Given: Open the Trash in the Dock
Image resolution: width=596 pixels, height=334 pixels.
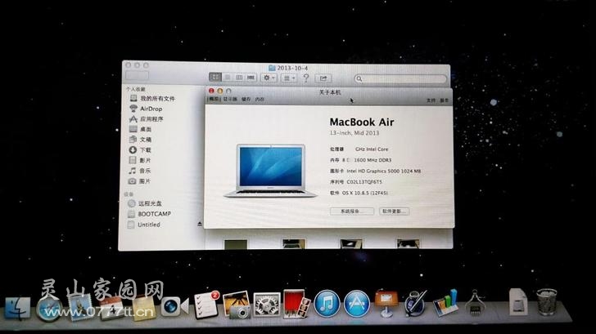Looking at the screenshot, I should pos(547,302).
